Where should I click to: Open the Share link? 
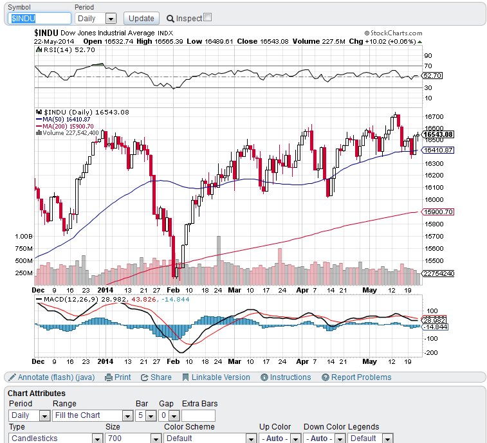click(x=161, y=377)
